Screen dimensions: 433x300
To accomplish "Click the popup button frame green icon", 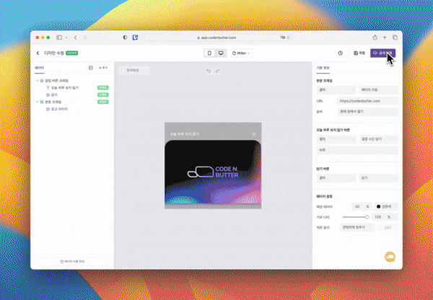I will (42, 81).
